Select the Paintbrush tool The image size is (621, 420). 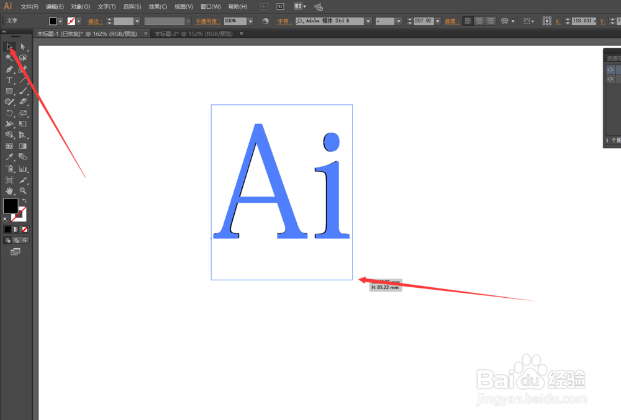23,91
